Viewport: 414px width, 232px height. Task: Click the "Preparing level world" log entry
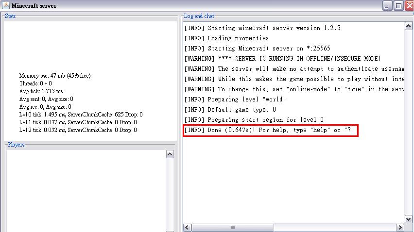pos(235,99)
